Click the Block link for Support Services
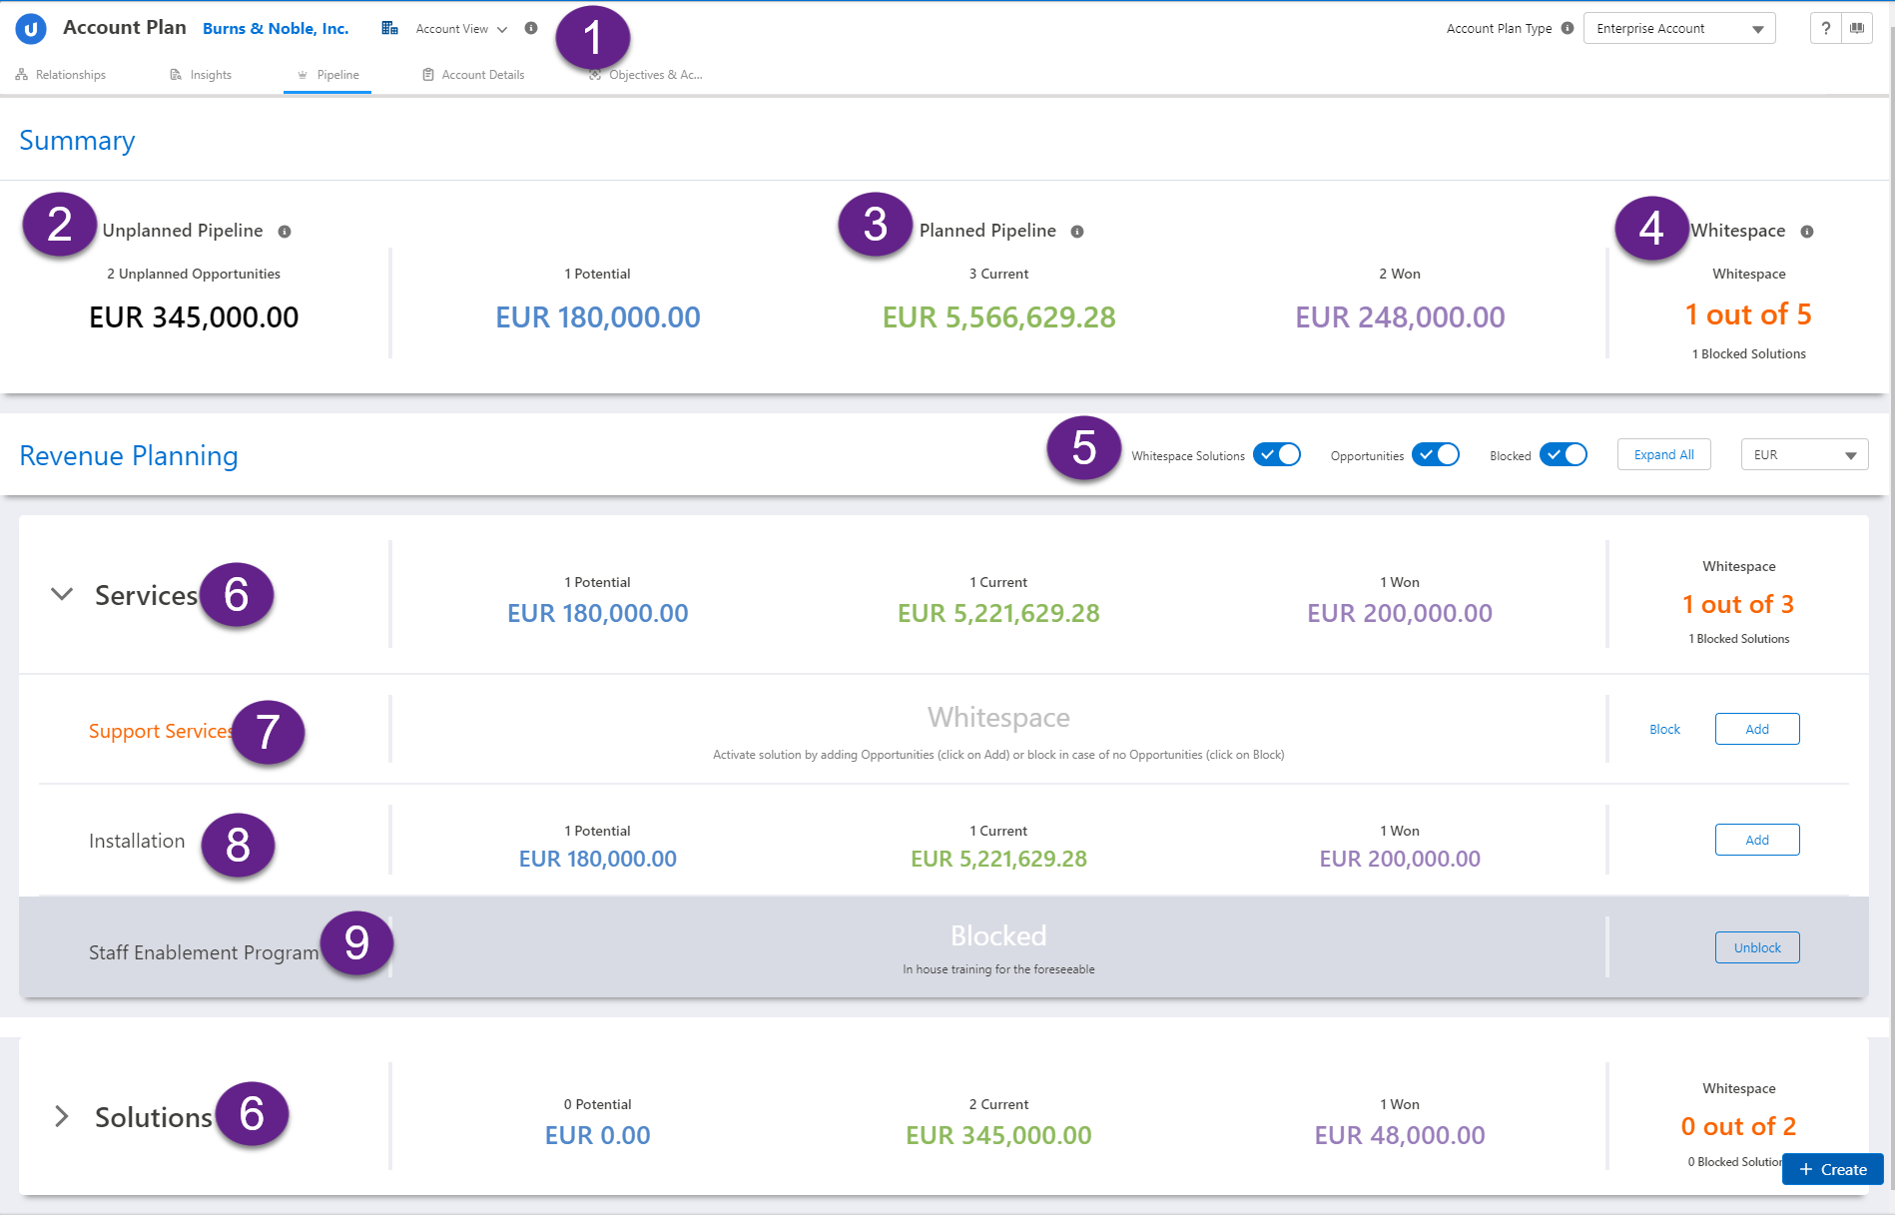This screenshot has height=1215, width=1895. coord(1664,730)
